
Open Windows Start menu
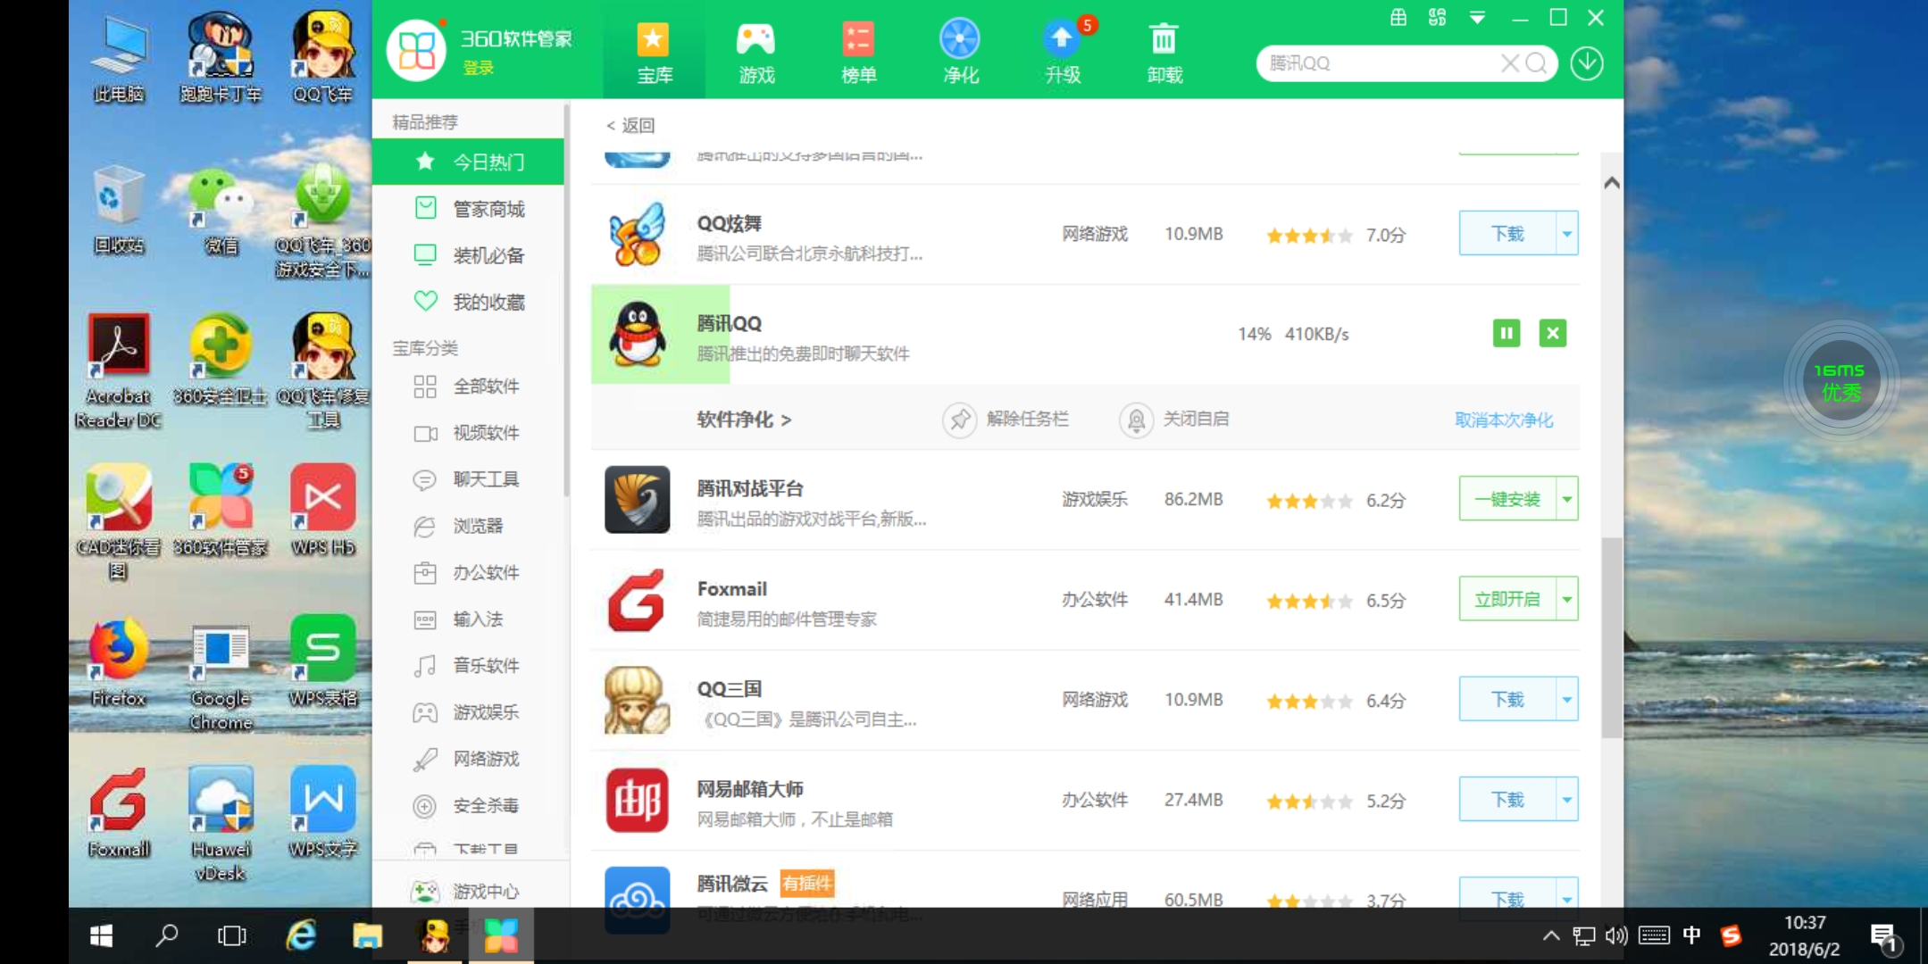pyautogui.click(x=101, y=935)
